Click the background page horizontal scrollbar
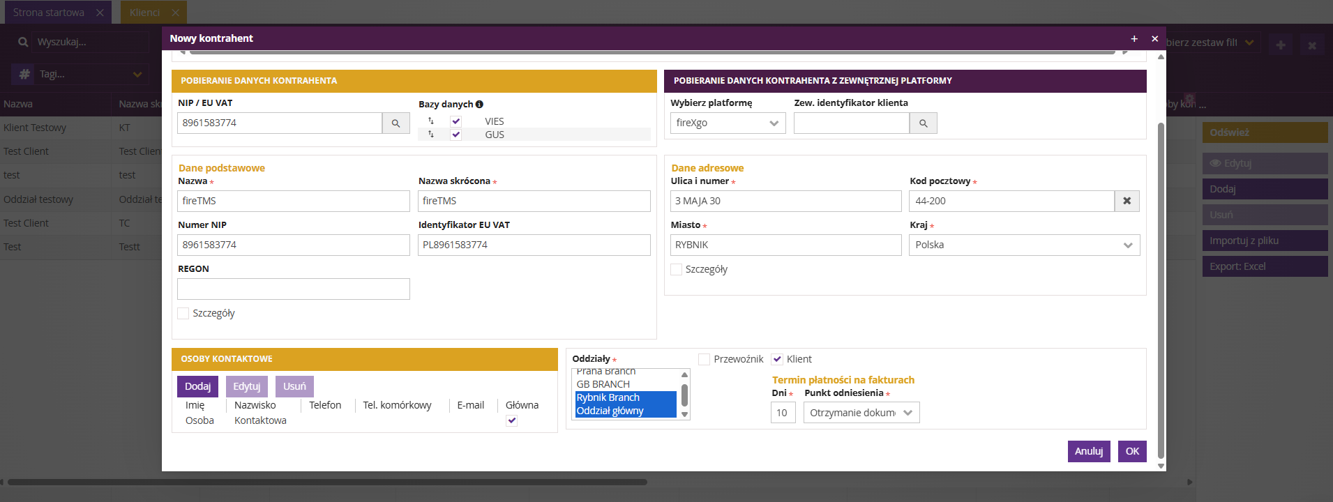This screenshot has width=1333, height=502. coord(327,482)
